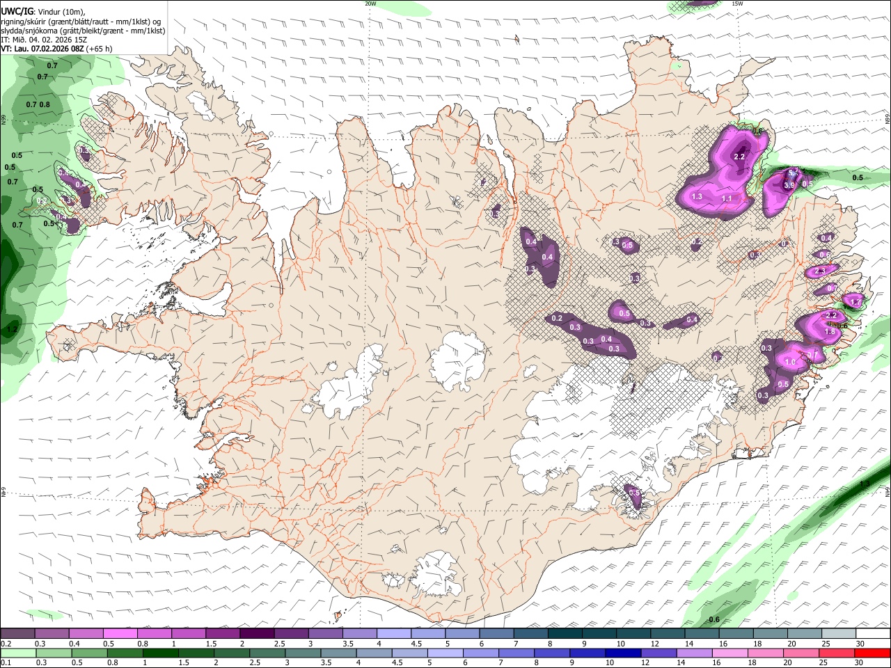Select the bottom-row legend swatch between 3 and 3.5
The image size is (891, 668).
[x=302, y=653]
